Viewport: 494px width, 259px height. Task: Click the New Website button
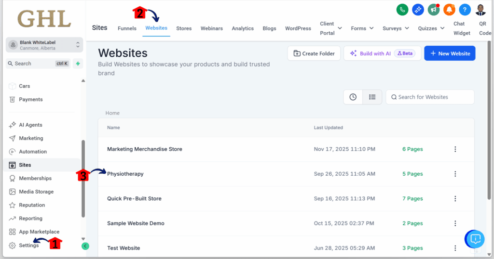[x=450, y=53]
